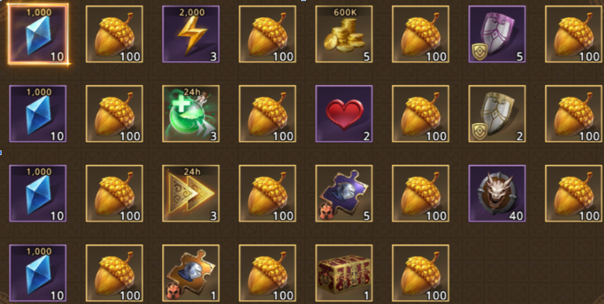Click the golden acorn right of the speed-up arrows
604x304 pixels.
coord(267,193)
